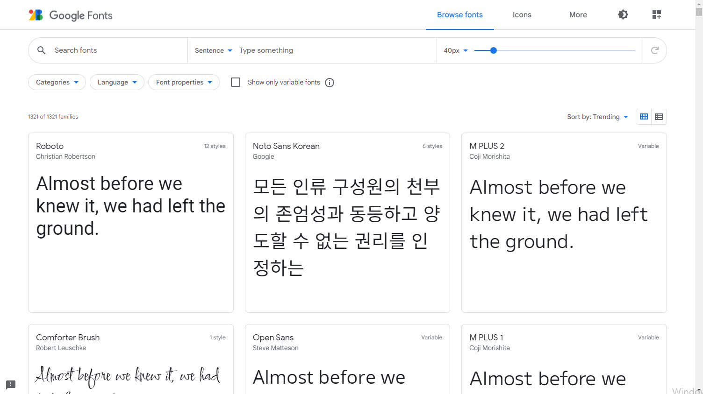Open the selected families panel icon
Viewport: 703px width, 394px height.
(x=657, y=14)
